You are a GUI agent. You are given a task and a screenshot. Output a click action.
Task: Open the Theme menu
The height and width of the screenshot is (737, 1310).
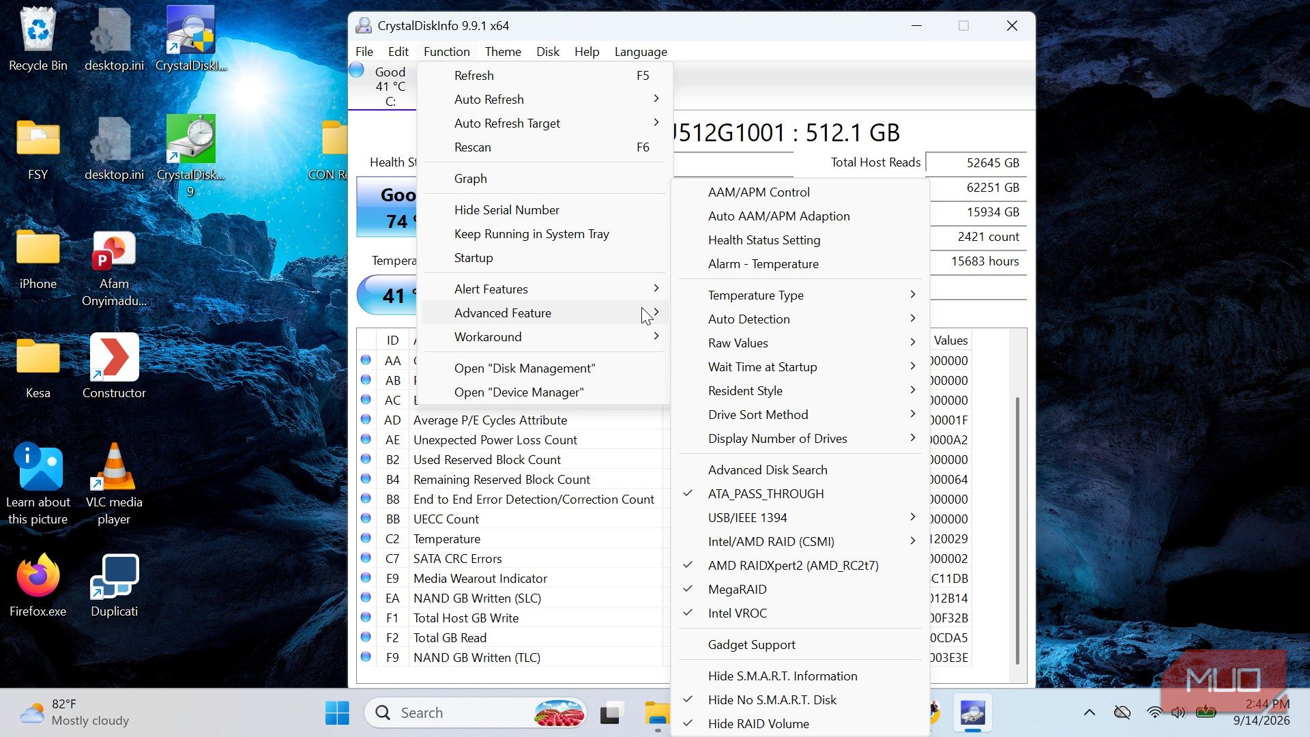[x=503, y=52]
